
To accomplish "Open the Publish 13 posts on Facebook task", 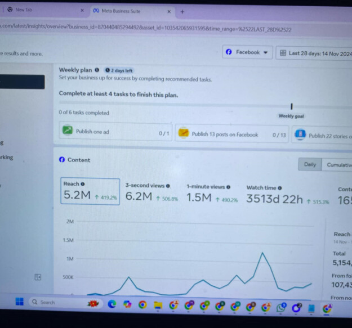I will (232, 134).
